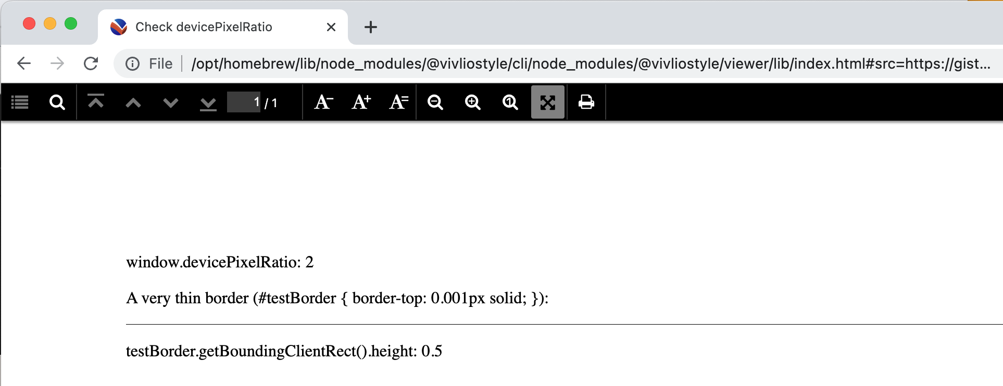Switch to the Check devicePixelRatio tab
1003x386 pixels.
point(203,27)
